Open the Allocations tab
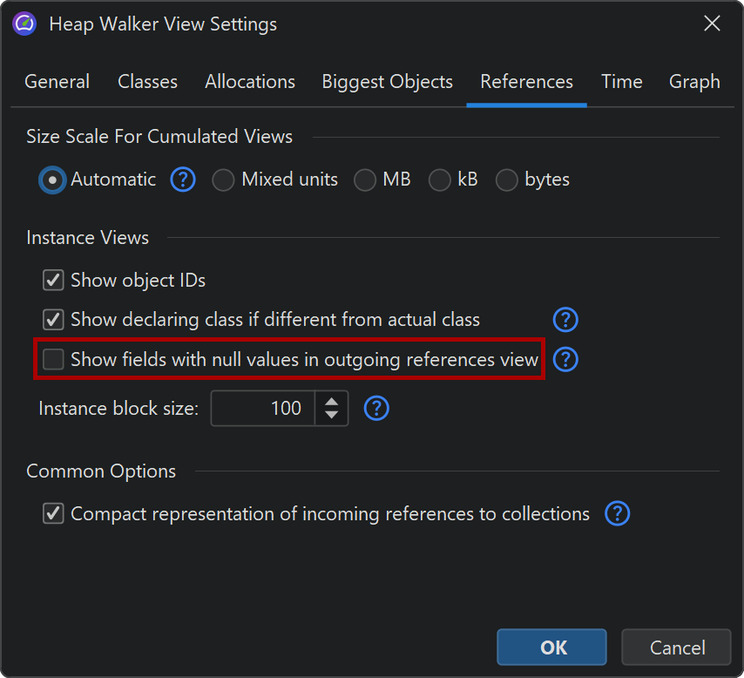This screenshot has width=744, height=678. [x=250, y=82]
